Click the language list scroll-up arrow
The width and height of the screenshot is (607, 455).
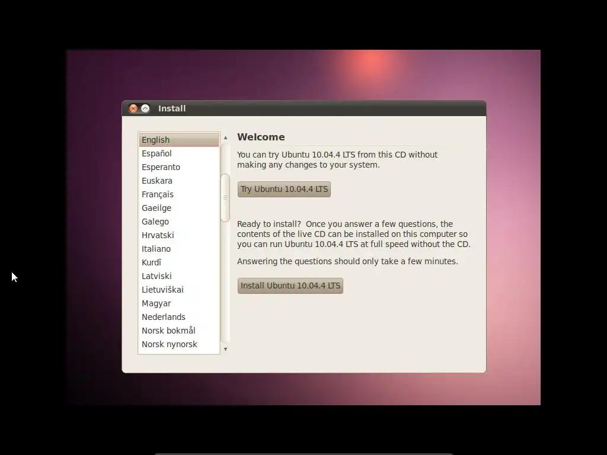click(225, 137)
